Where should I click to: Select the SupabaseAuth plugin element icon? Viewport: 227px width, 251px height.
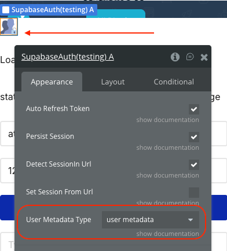click(9, 27)
